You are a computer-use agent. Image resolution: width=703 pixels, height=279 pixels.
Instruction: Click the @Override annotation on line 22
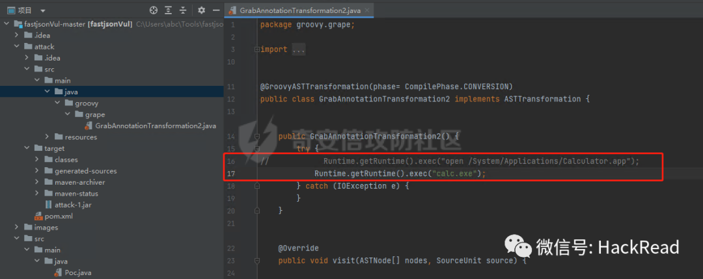coord(299,248)
